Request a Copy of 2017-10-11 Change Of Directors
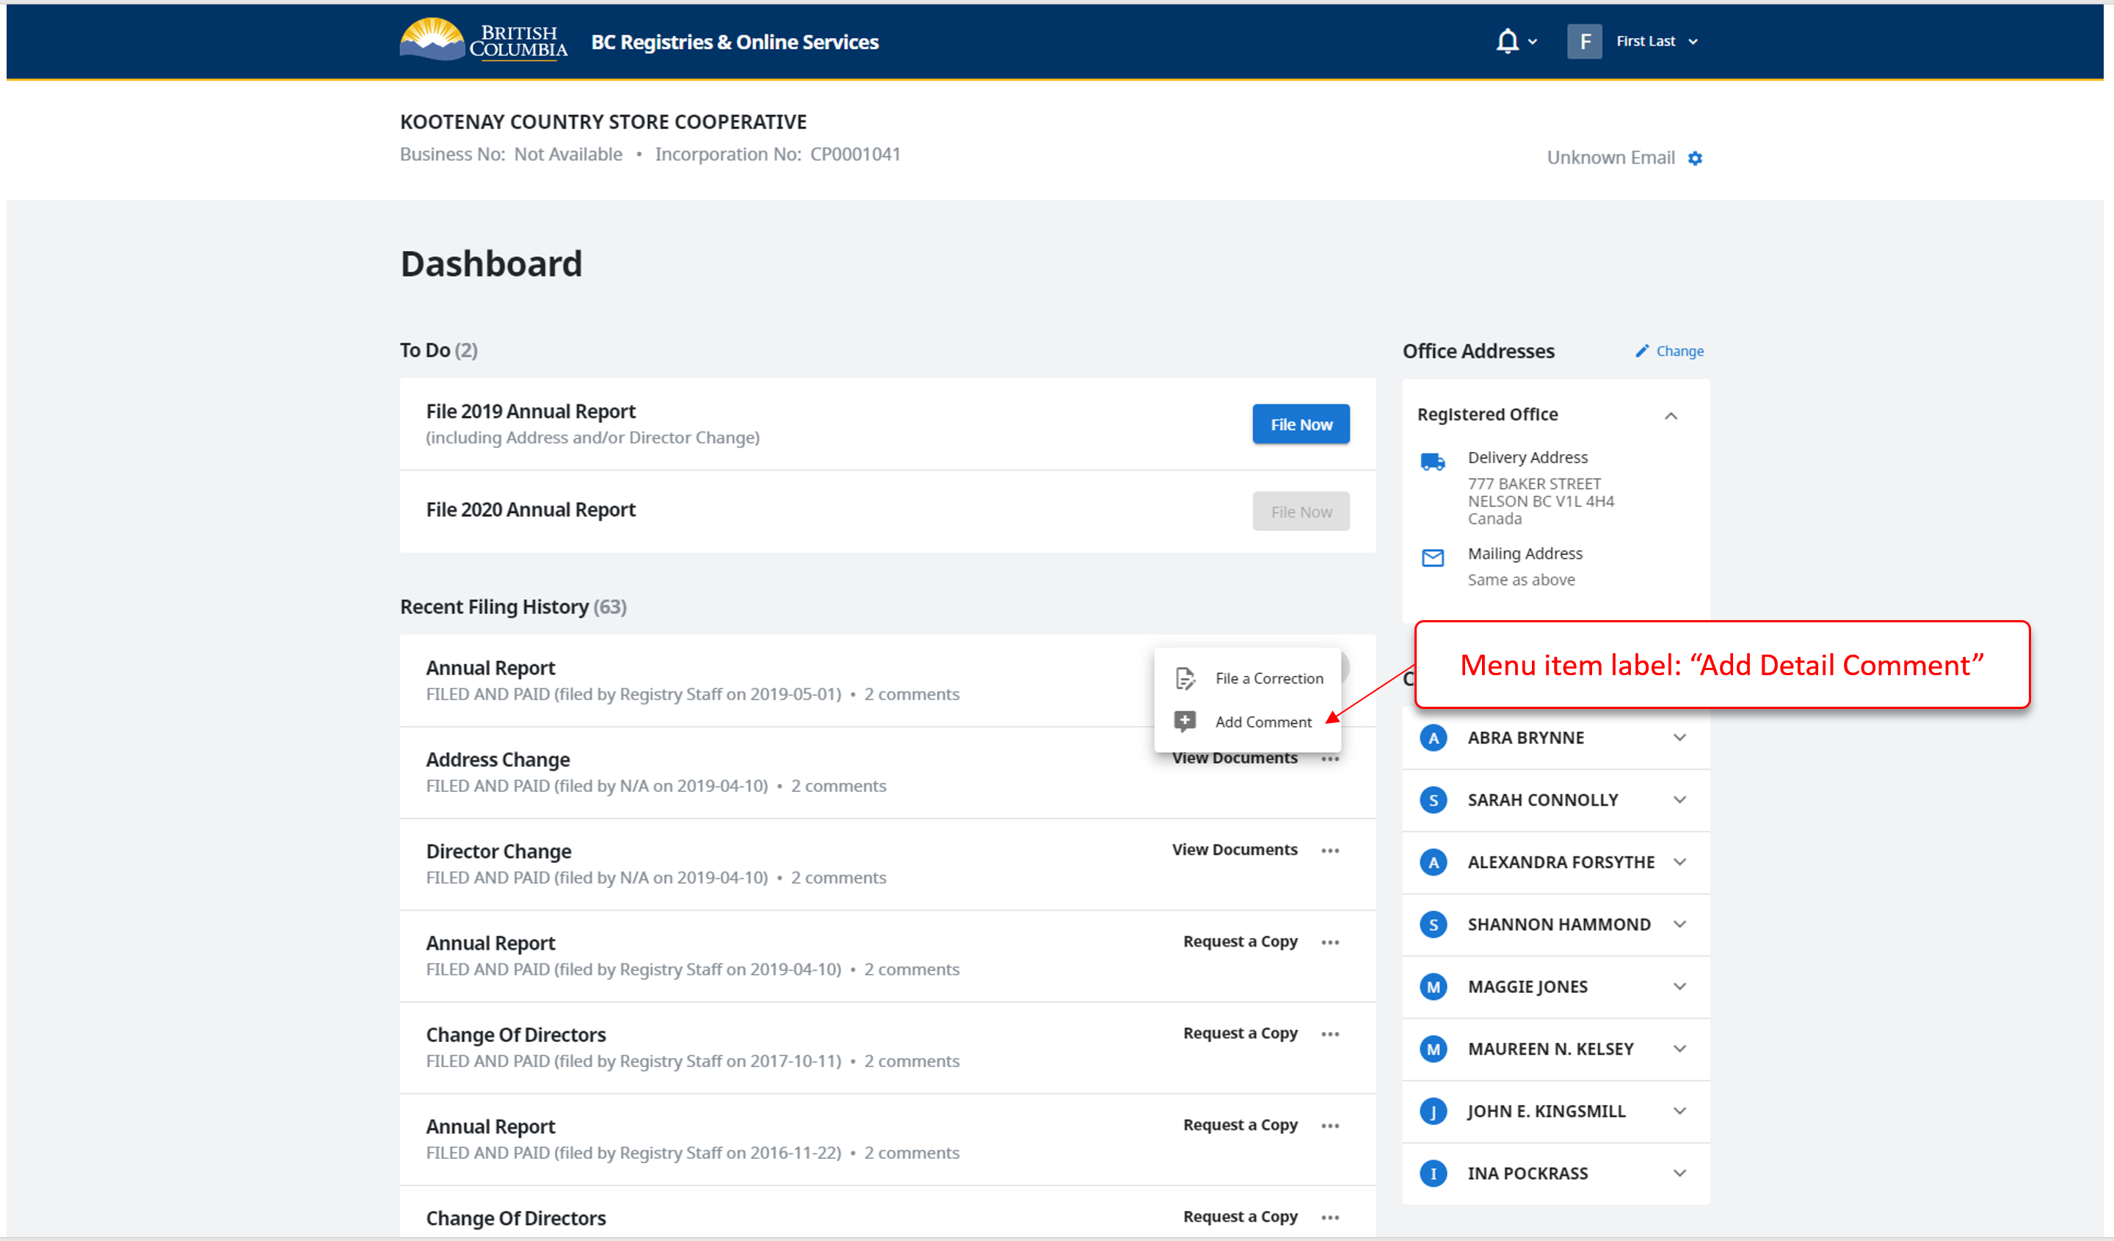The width and height of the screenshot is (2114, 1241). coord(1240,1033)
